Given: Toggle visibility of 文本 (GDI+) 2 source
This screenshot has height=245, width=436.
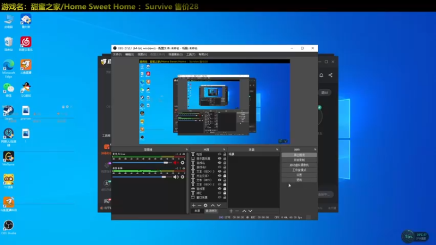Looking at the screenshot, I should pos(220,184).
